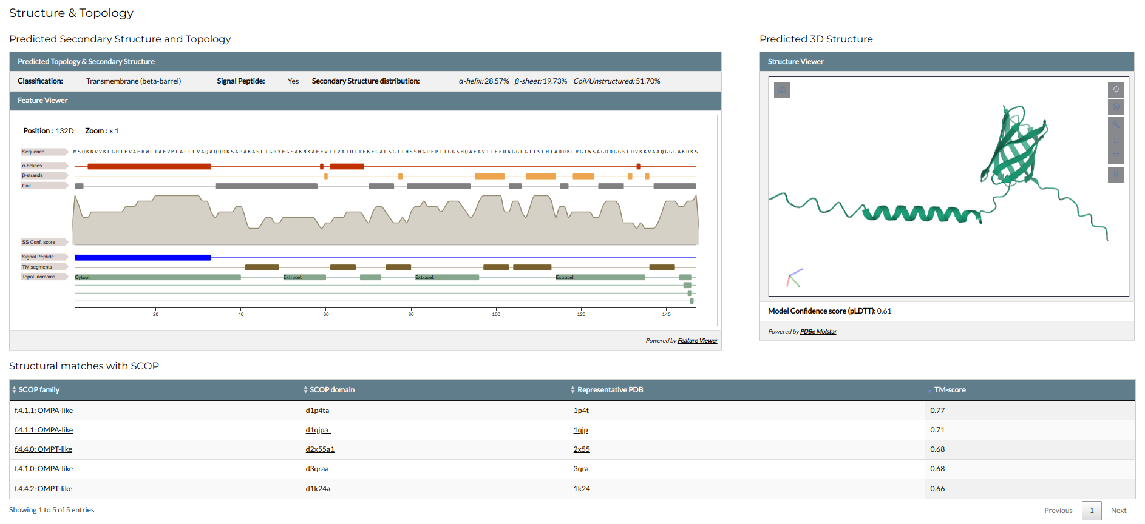
Task: Go to pagination page 1
Action: [1091, 511]
